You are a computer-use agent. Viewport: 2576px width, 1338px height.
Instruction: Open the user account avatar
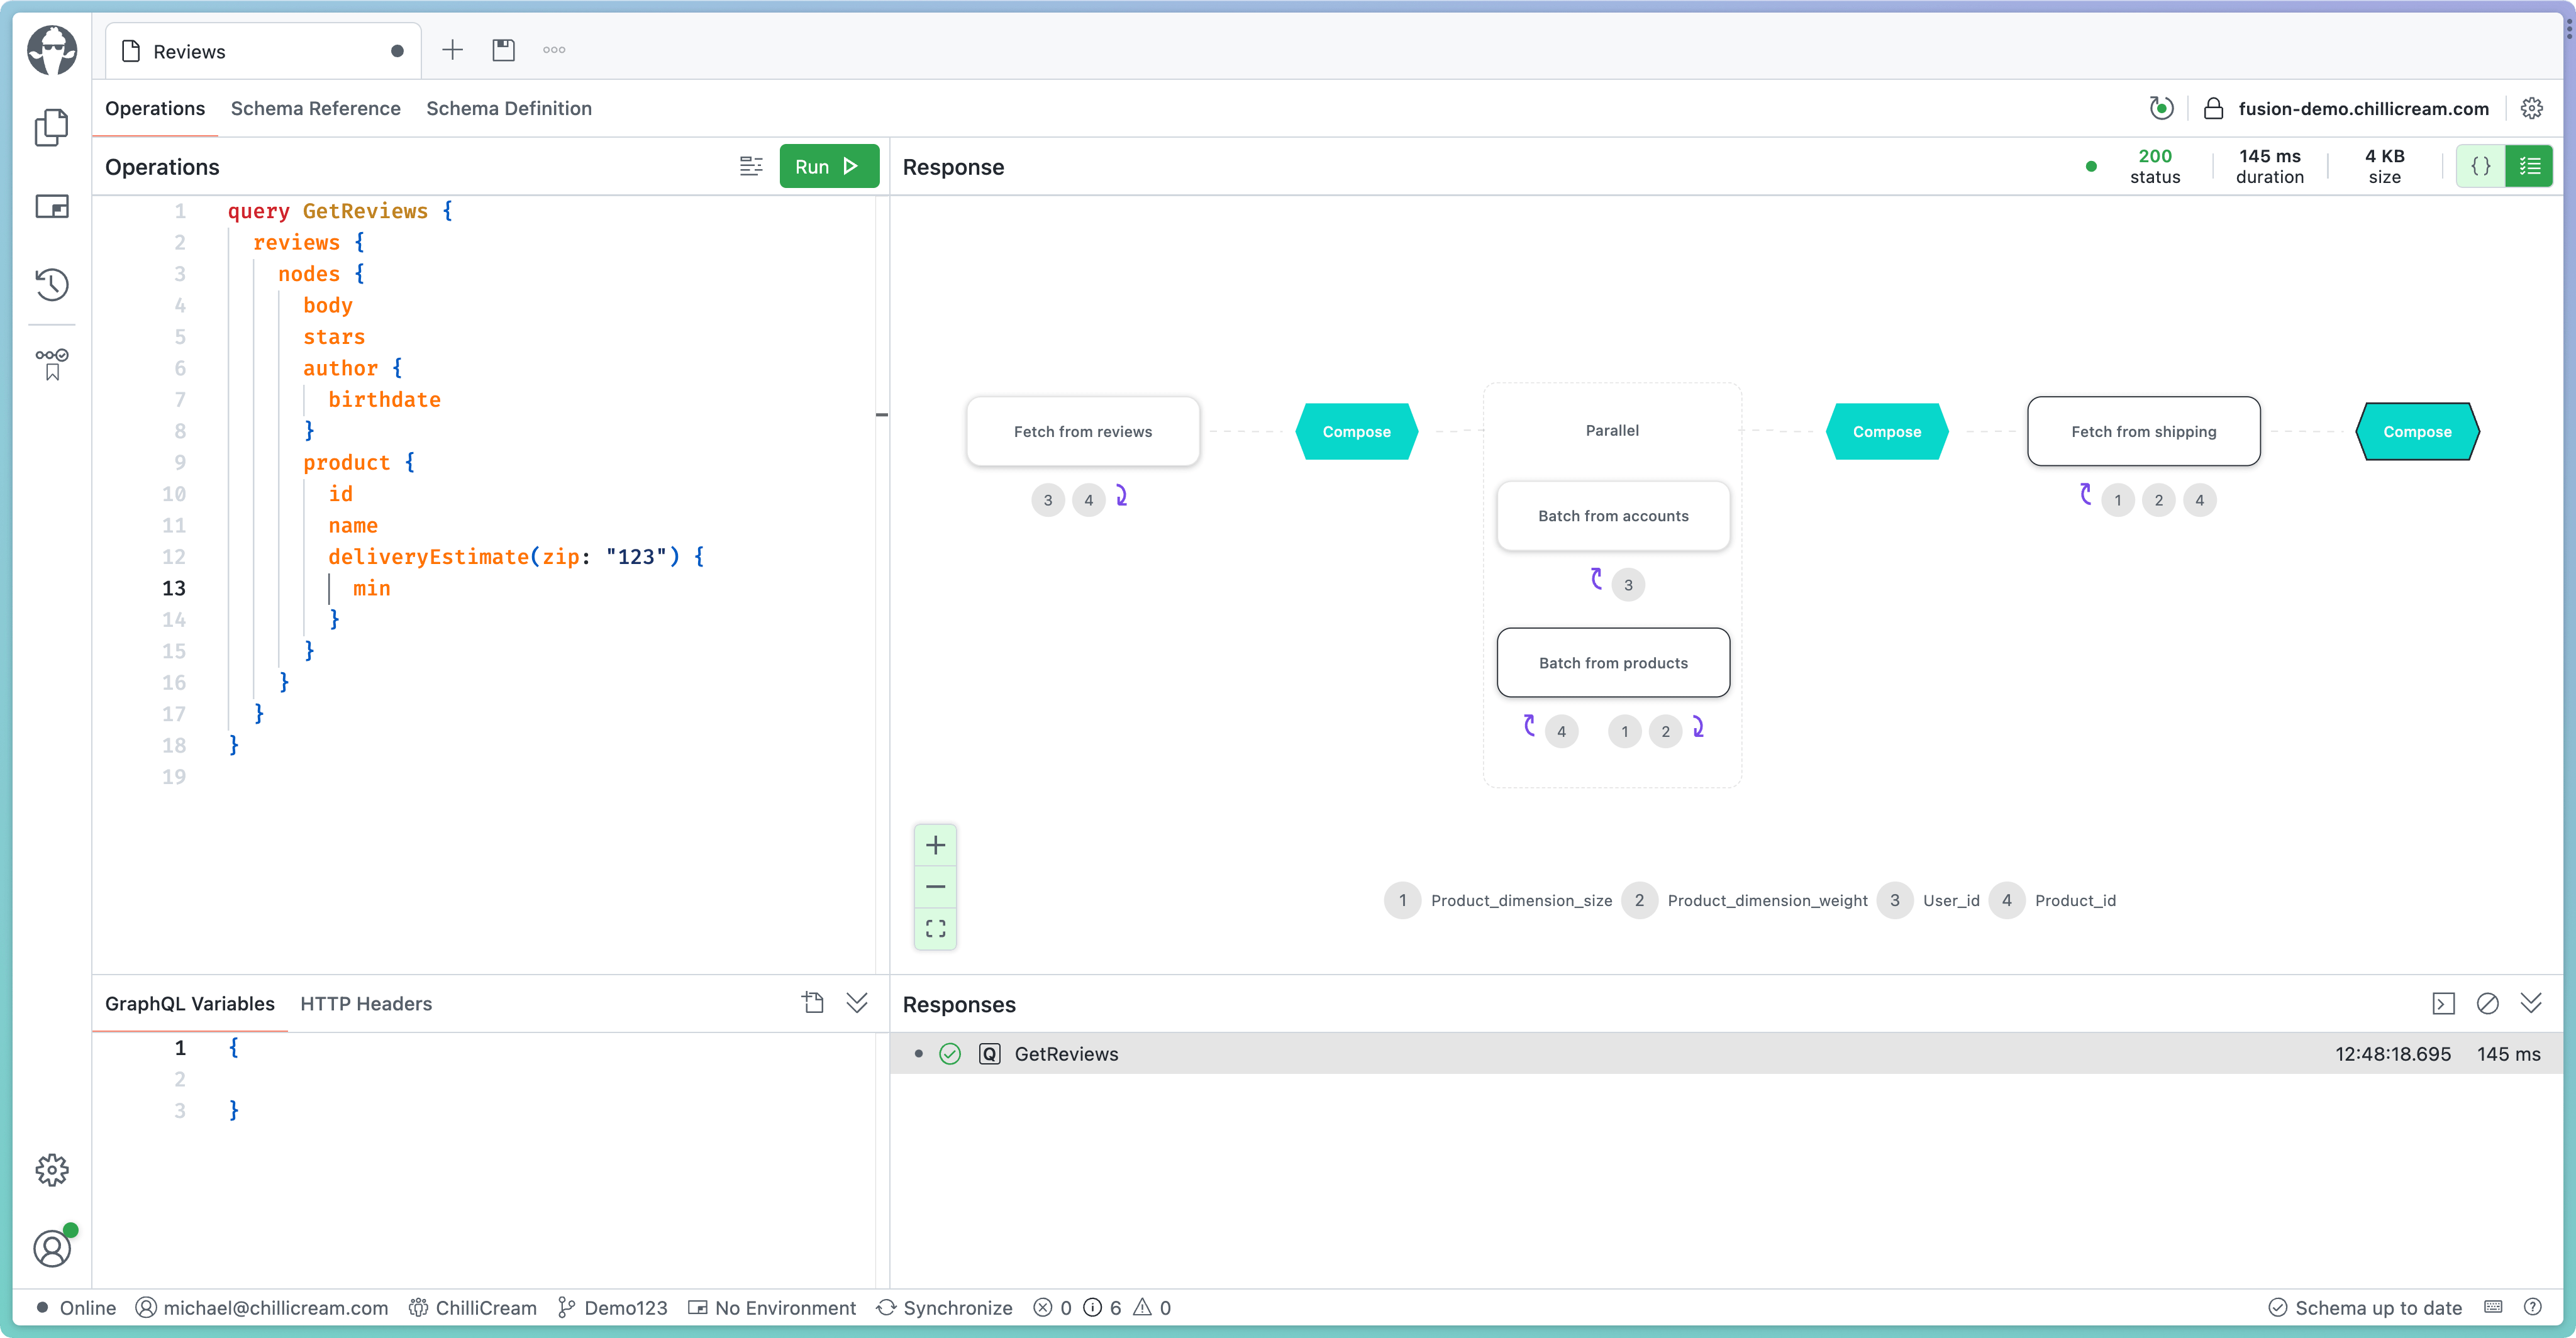tap(52, 1248)
